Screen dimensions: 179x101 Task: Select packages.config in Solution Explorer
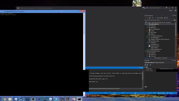pos(155,41)
